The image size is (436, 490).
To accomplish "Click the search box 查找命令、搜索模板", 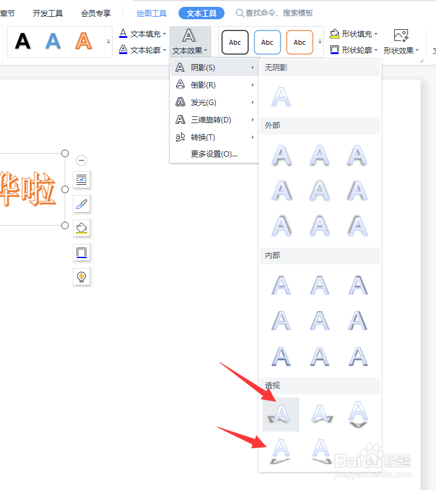I will tap(274, 13).
